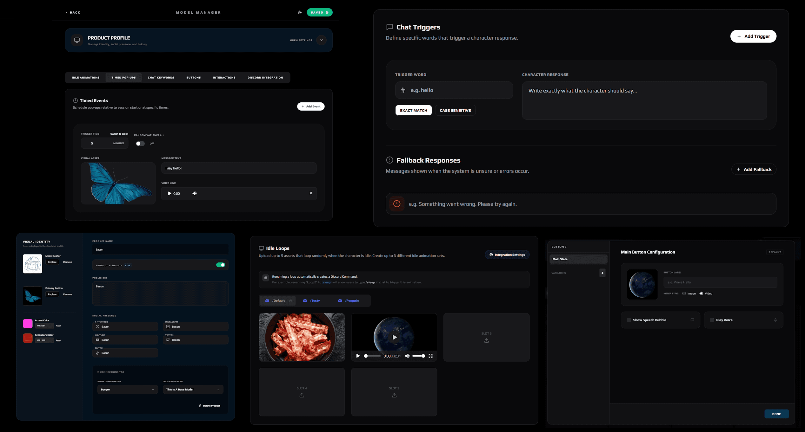This screenshot has height=432, width=805.
Task: Click the pink Accent Color swatch
Action: click(x=28, y=323)
